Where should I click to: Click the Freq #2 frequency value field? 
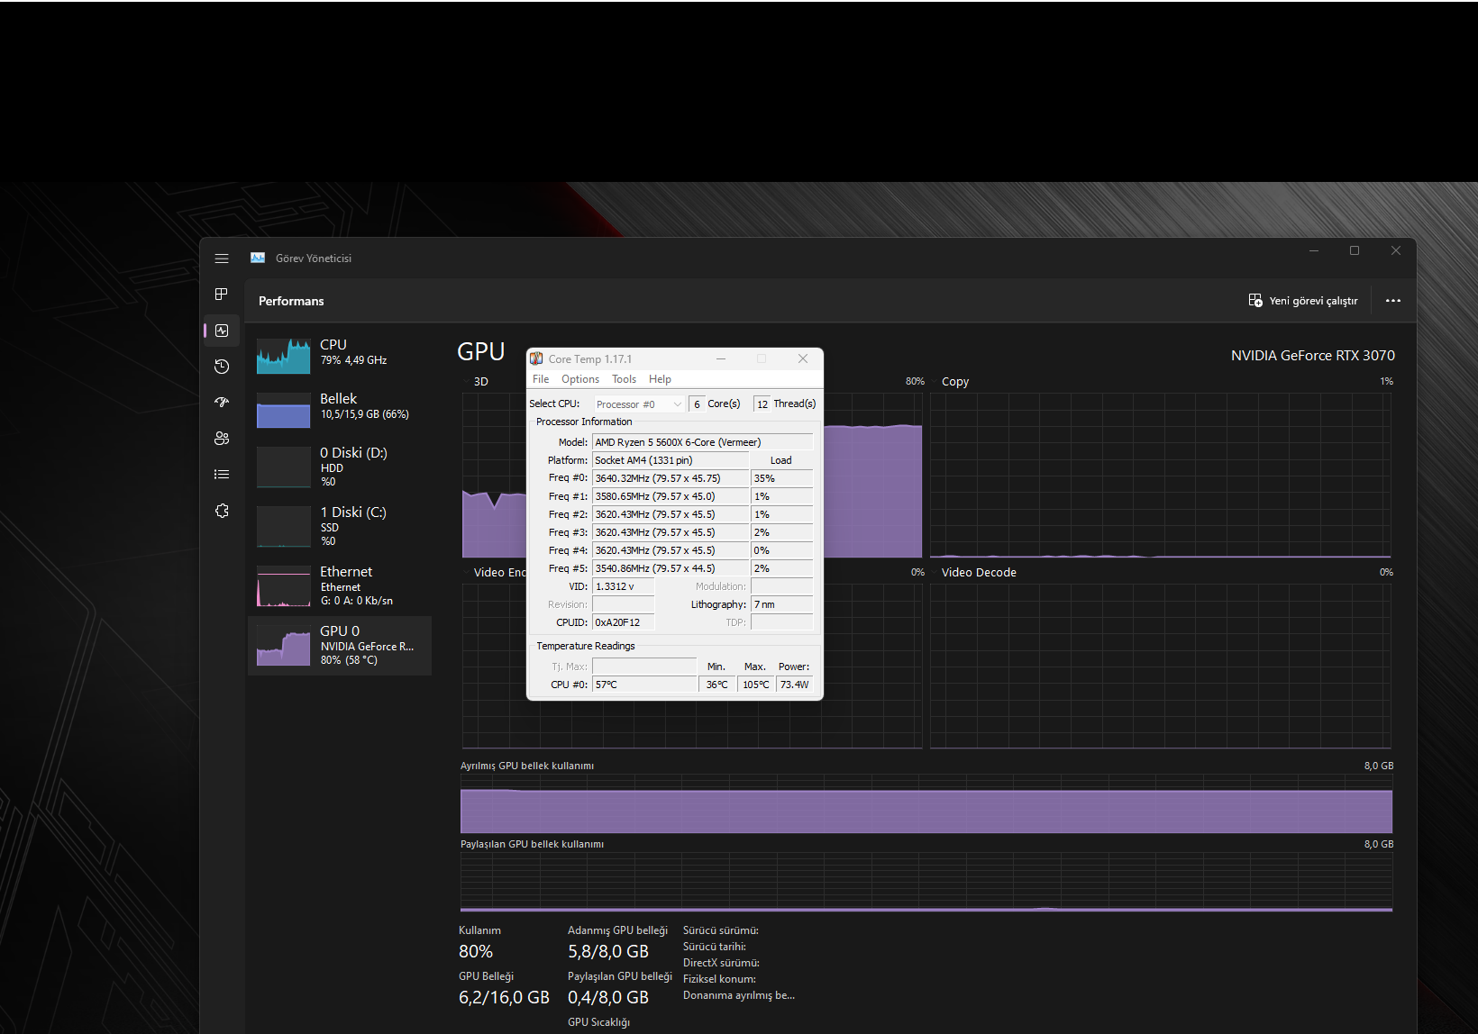click(670, 514)
